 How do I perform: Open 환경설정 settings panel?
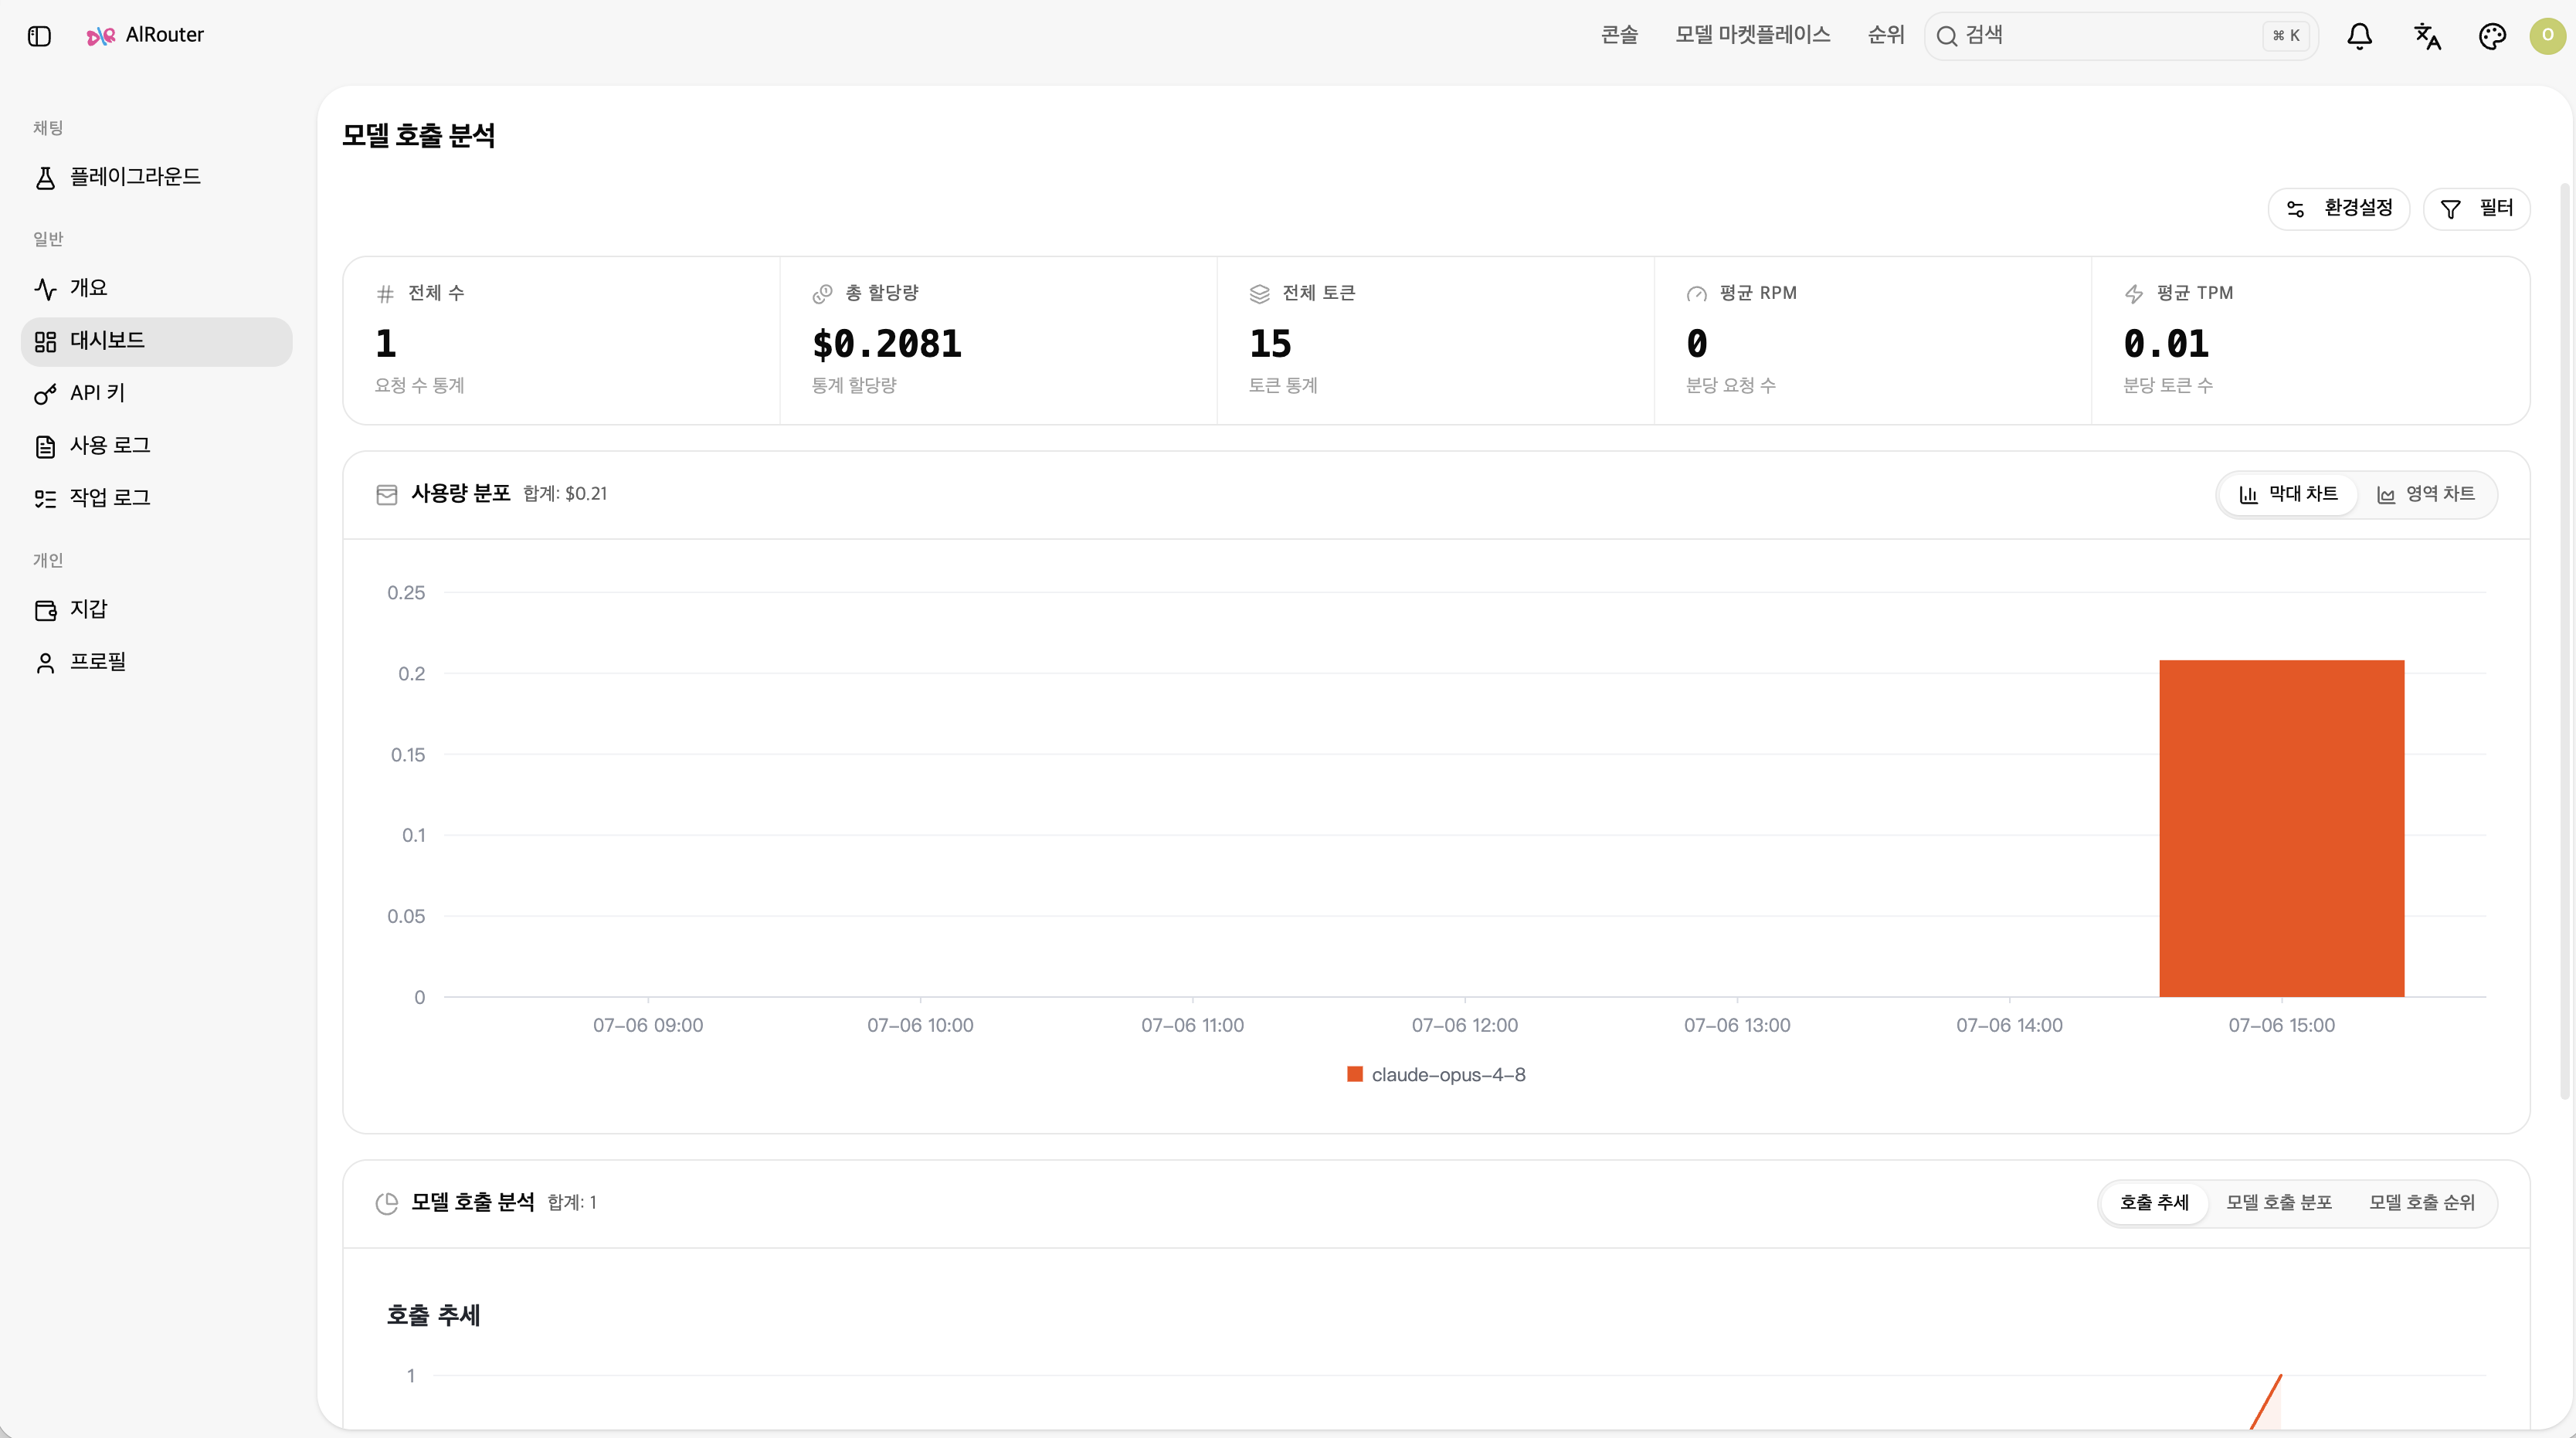pos(2338,208)
